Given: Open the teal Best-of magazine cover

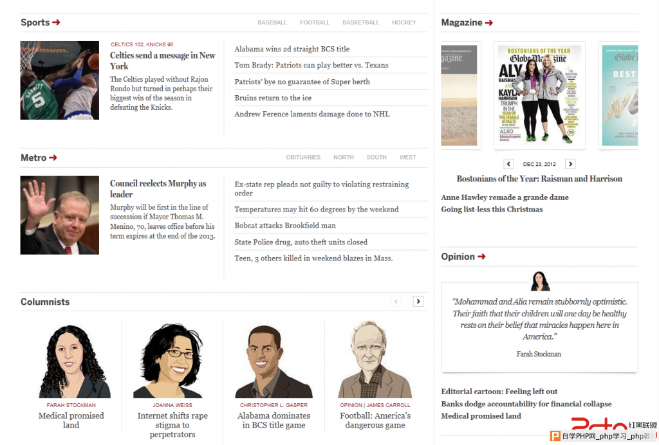Looking at the screenshot, I should pos(620,95).
